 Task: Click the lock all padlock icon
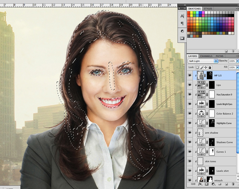point(210,68)
